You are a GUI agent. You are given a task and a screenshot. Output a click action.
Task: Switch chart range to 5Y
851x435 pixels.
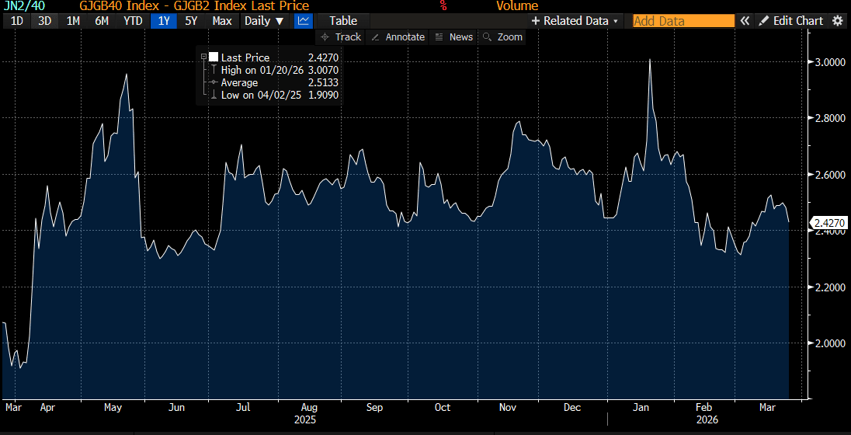[x=192, y=21]
